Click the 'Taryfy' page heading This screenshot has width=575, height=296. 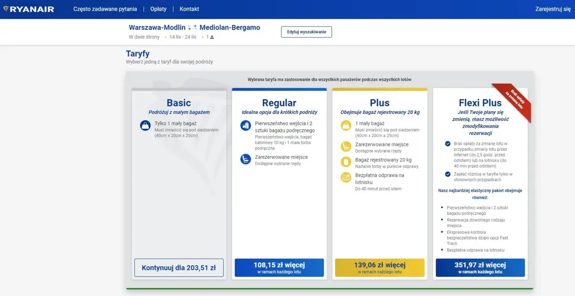[138, 54]
